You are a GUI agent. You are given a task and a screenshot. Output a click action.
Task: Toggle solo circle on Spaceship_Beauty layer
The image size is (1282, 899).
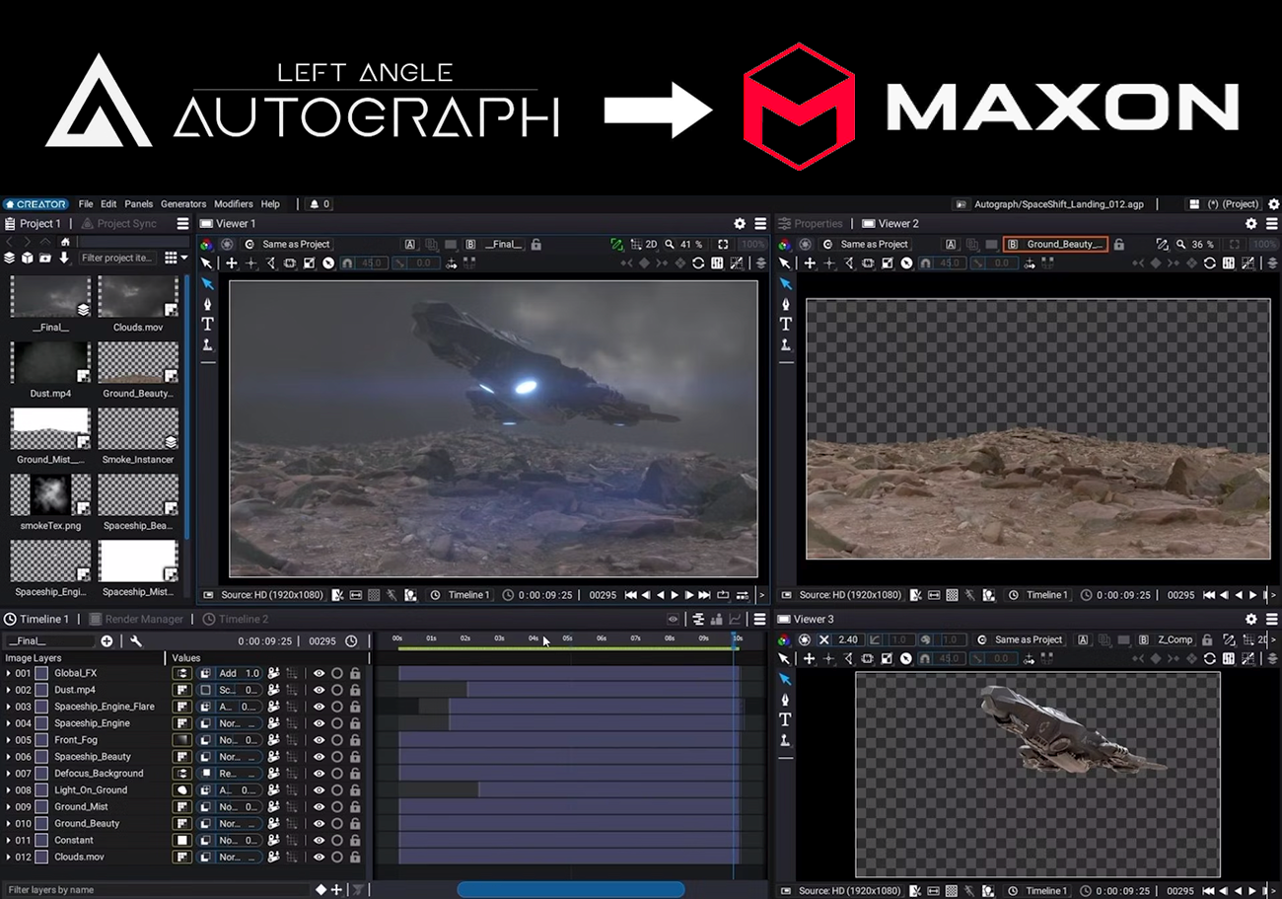click(337, 757)
